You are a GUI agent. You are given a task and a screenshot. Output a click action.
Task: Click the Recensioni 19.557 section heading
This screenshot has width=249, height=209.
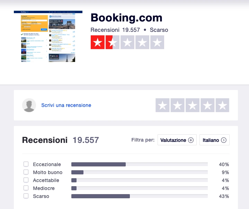coord(61,140)
